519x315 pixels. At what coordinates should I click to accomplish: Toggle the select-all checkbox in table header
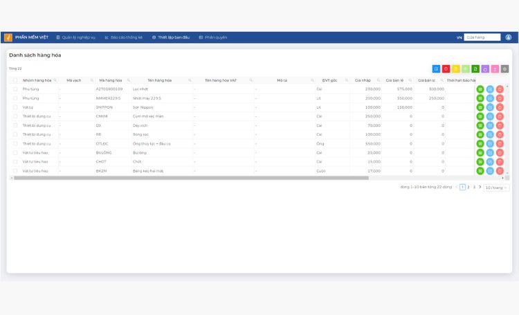15,80
